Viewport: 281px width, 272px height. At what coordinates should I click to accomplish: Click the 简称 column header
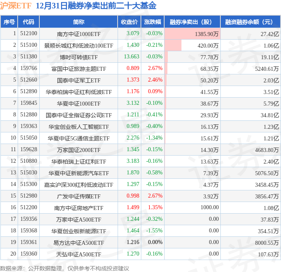click(79, 22)
